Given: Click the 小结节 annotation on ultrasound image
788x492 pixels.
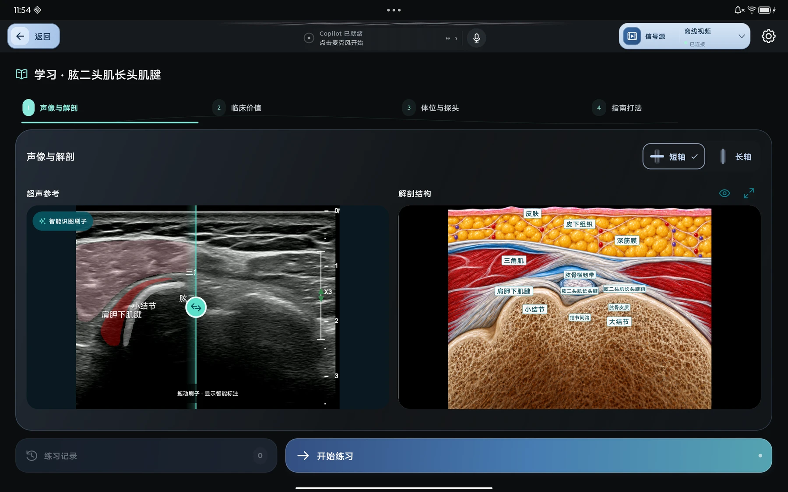Looking at the screenshot, I should click(144, 306).
